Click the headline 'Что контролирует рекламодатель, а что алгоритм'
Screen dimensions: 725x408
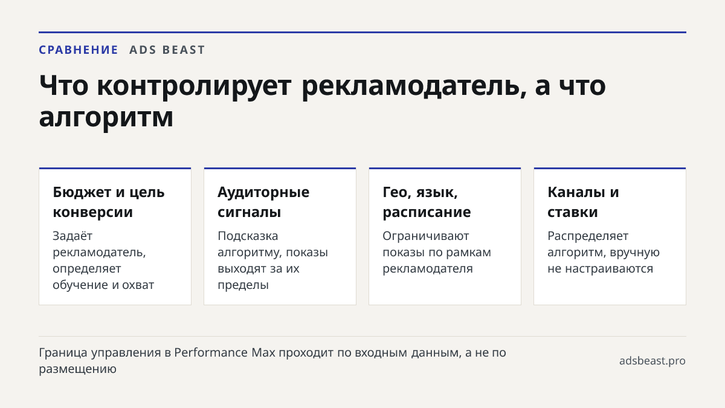point(323,102)
